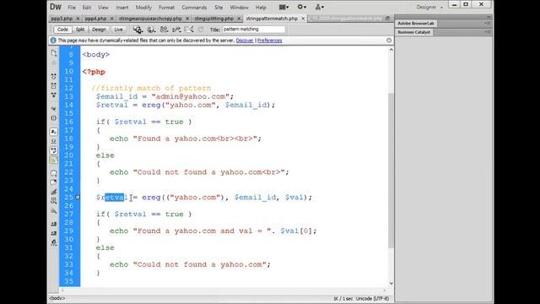Click the Title field with pattern matching
Image resolution: width=540 pixels, height=304 pixels.
tap(253, 30)
